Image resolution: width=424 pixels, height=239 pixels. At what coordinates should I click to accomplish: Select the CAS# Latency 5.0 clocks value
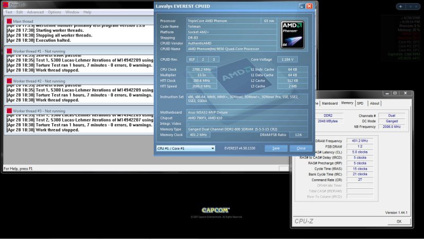[360, 152]
